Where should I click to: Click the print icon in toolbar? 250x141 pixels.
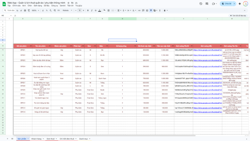pos(24,11)
